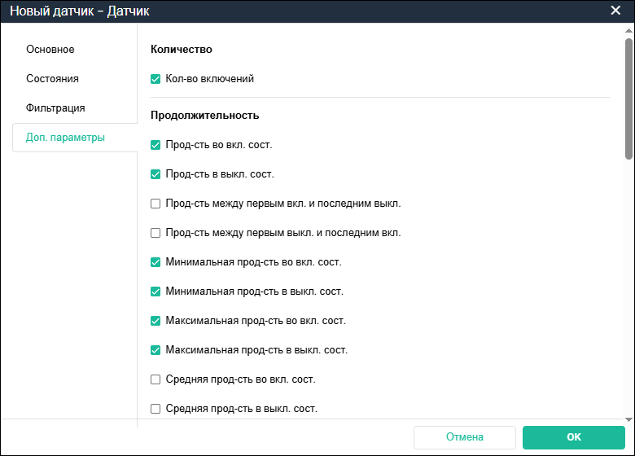Switch to the Состояния tab
This screenshot has height=456, width=635.
(52, 79)
